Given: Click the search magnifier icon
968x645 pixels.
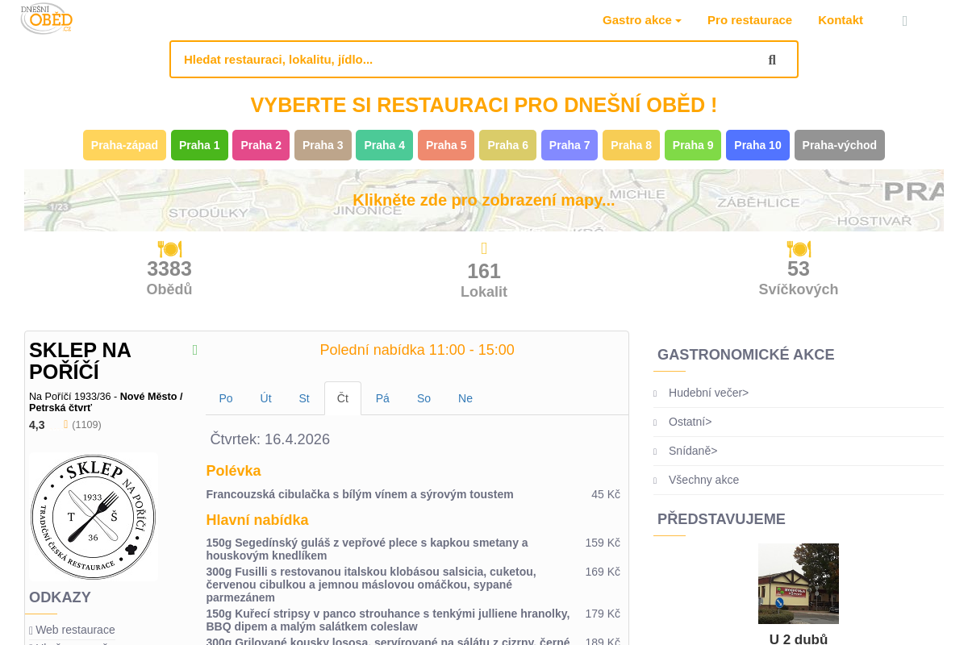Looking at the screenshot, I should 772,60.
